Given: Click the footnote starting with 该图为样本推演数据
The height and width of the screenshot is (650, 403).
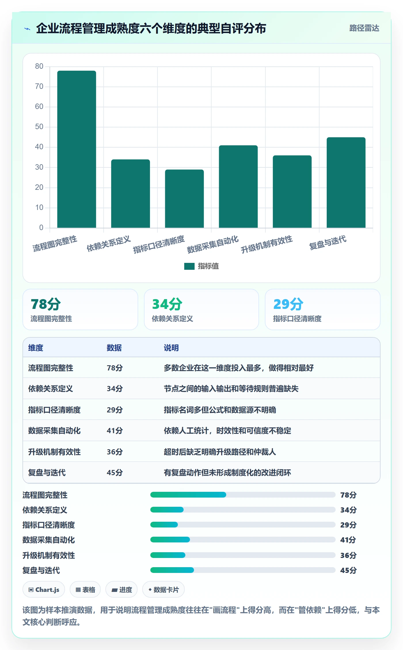Looking at the screenshot, I should (201, 616).
